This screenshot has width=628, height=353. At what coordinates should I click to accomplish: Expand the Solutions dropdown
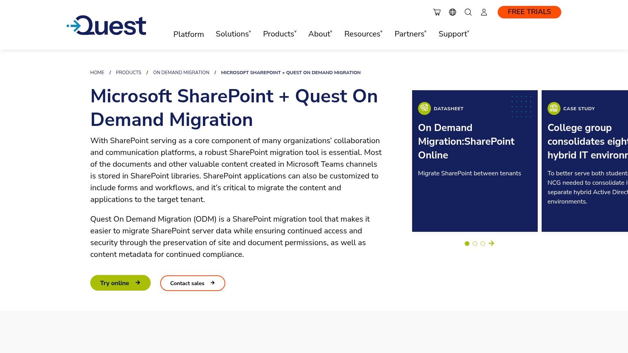[233, 34]
